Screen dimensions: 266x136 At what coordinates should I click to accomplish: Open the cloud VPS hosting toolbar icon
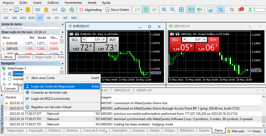63,10
